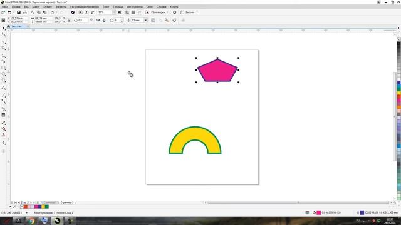
Task: Select the Crop tool
Action: (4, 42)
